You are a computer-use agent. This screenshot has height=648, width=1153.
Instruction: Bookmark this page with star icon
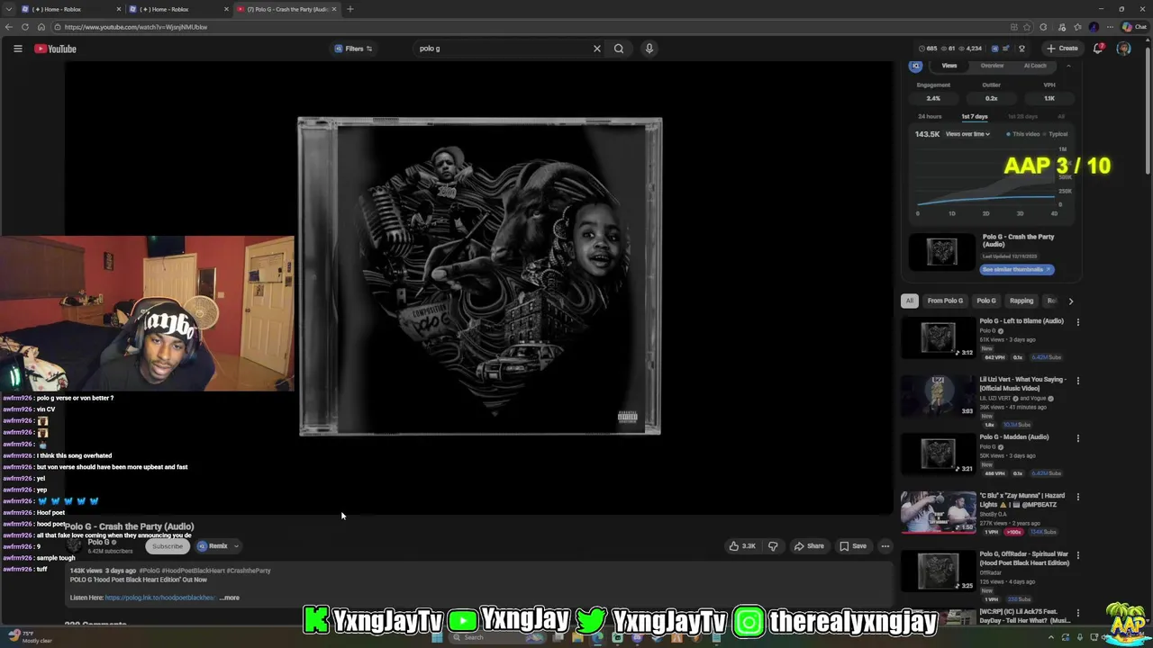[x=1027, y=27]
